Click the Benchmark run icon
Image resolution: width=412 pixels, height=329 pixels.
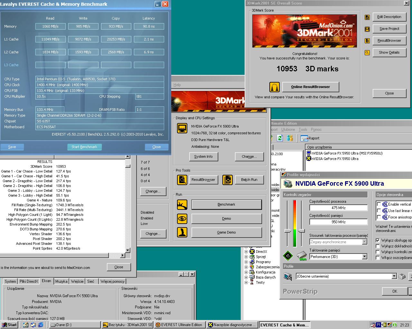tap(182, 205)
